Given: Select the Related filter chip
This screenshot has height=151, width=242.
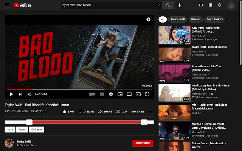Looking at the screenshot, I should click(x=196, y=19).
